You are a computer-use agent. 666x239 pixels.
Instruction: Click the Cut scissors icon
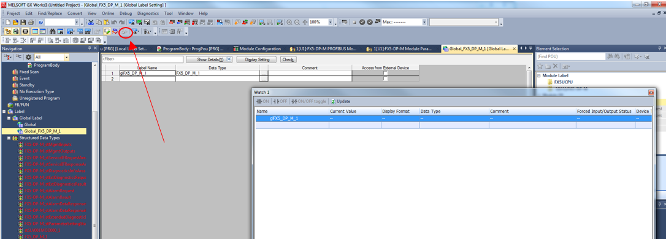[91, 22]
